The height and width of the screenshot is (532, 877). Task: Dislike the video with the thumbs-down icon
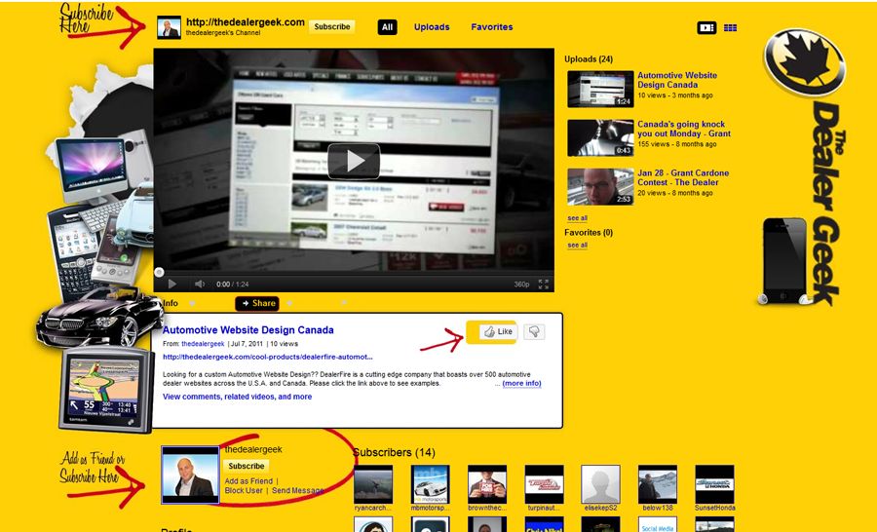point(534,331)
